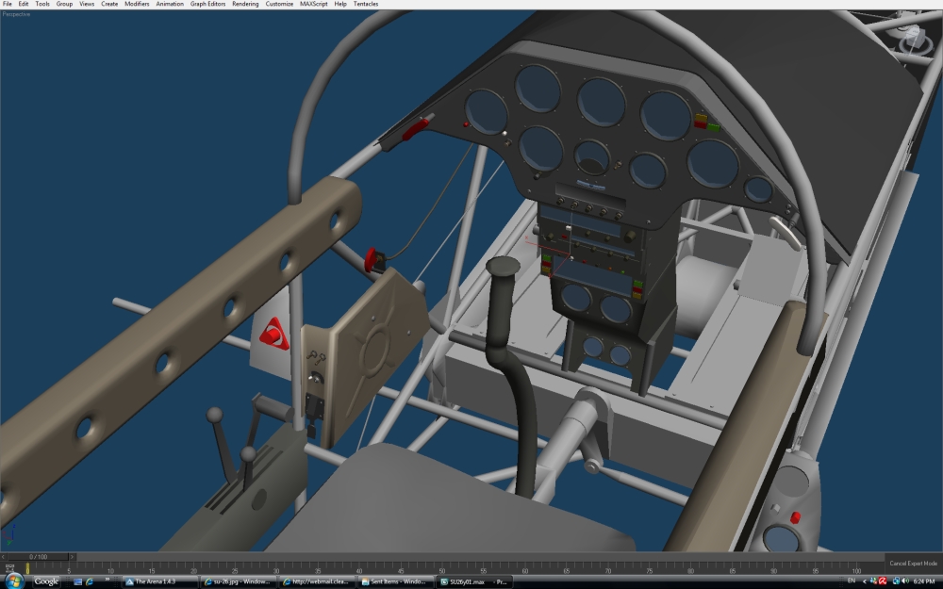Screen dimensions: 943x589
Task: Click frame 25 on the track bar
Action: click(x=235, y=569)
